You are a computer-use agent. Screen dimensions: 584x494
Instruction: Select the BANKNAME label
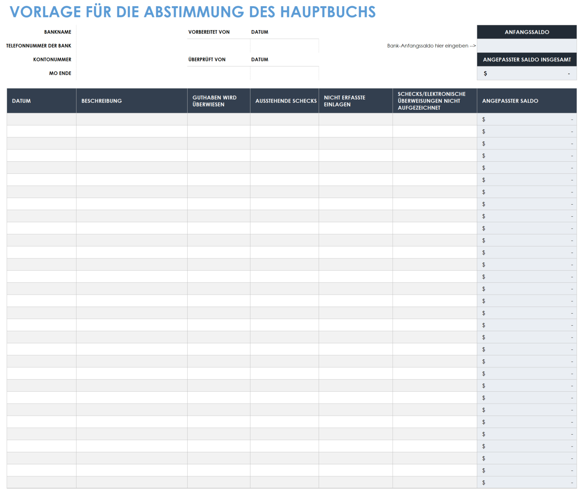pyautogui.click(x=58, y=32)
